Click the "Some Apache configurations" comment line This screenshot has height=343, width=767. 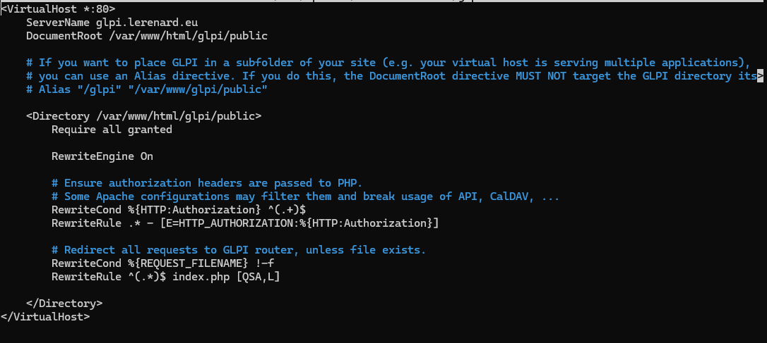coord(305,197)
